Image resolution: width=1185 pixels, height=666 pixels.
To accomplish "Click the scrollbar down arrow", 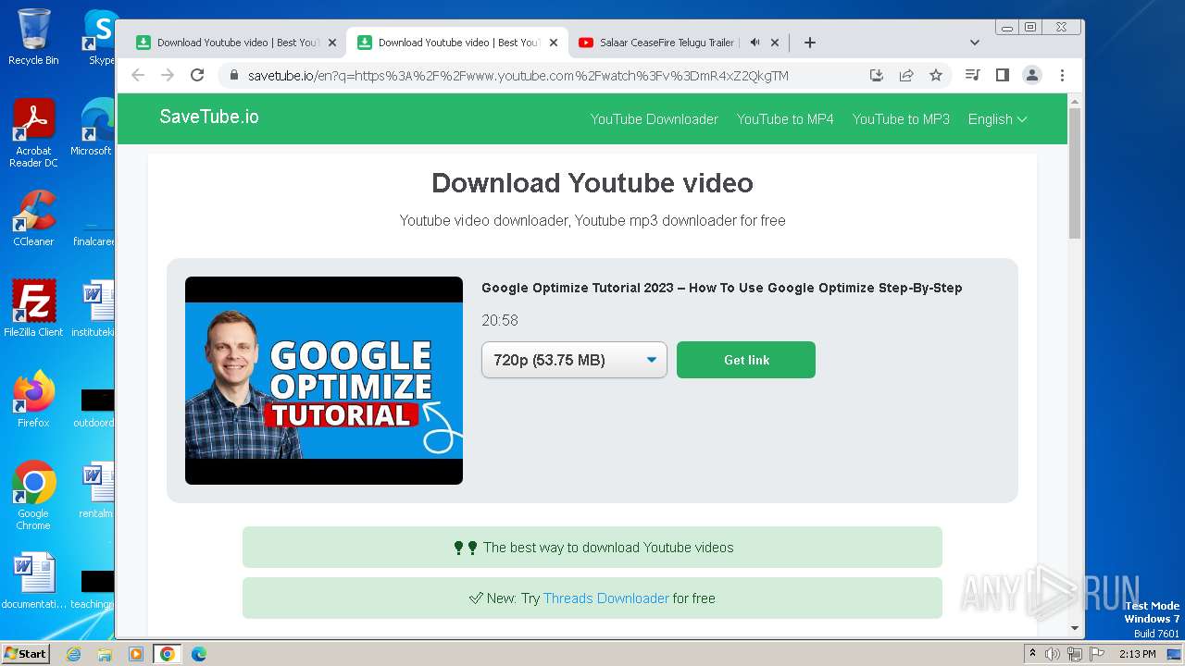I will [x=1075, y=628].
